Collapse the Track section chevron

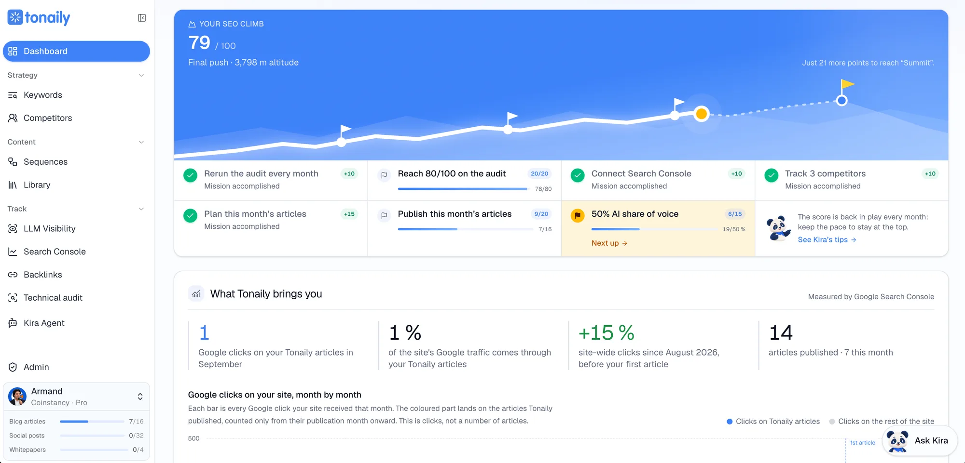(141, 209)
